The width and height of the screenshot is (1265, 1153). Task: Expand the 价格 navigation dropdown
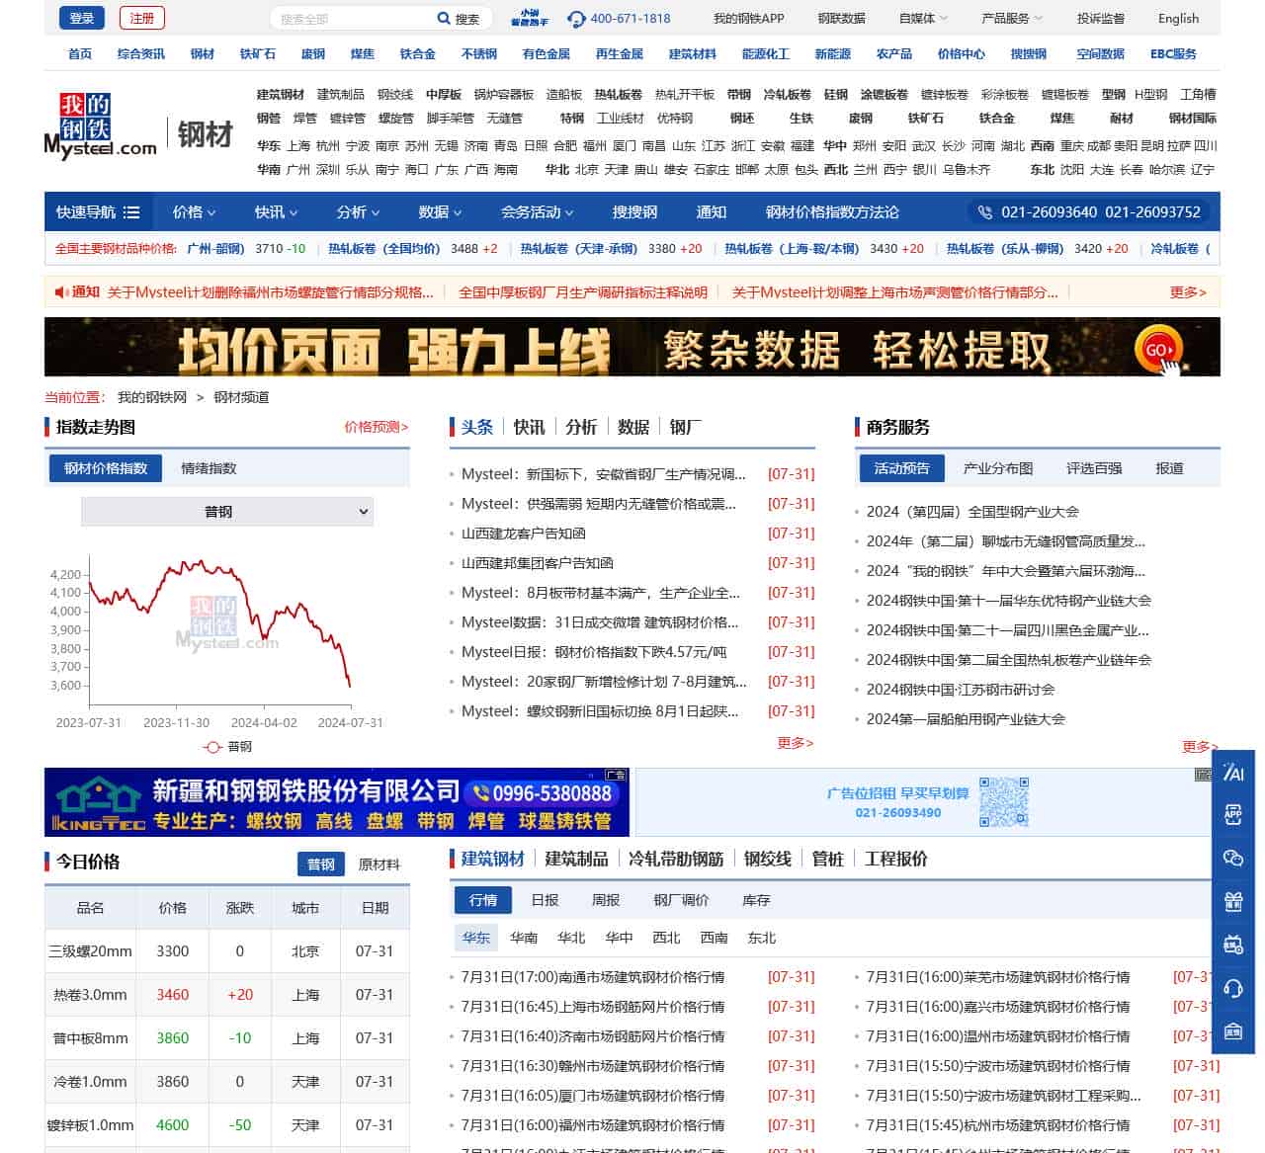[x=193, y=211]
